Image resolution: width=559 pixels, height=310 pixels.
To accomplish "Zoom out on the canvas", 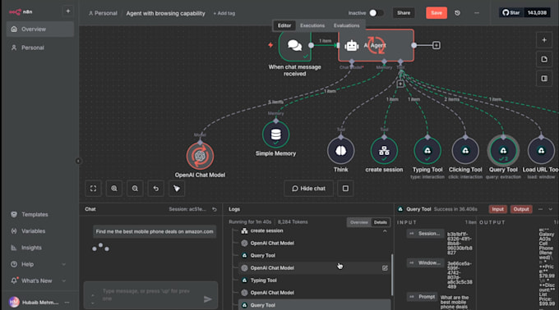I will pos(135,189).
